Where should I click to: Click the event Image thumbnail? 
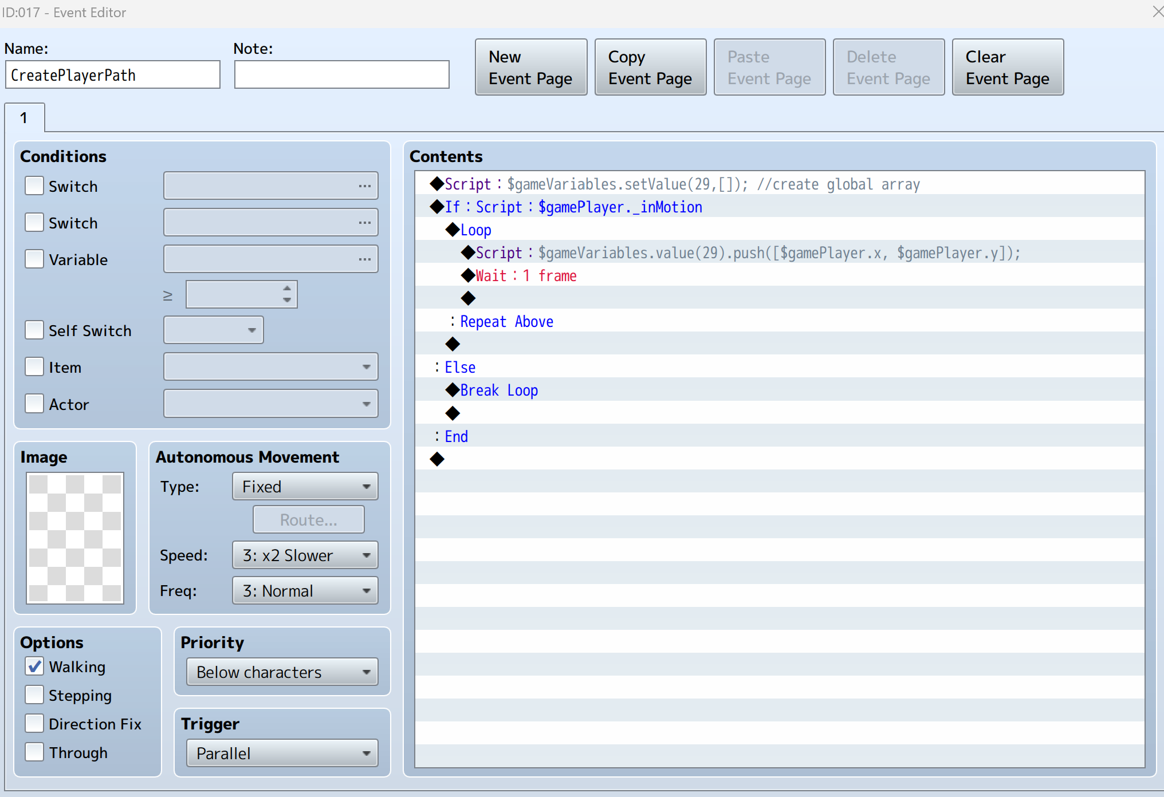point(75,538)
